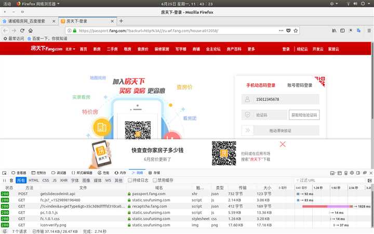374x234 pixels.
Task: Dismiss the app download banner red X
Action: point(283,144)
